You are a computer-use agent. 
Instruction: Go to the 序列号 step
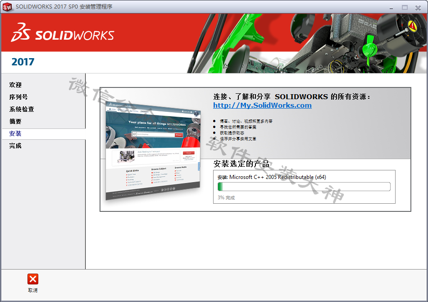(18, 97)
